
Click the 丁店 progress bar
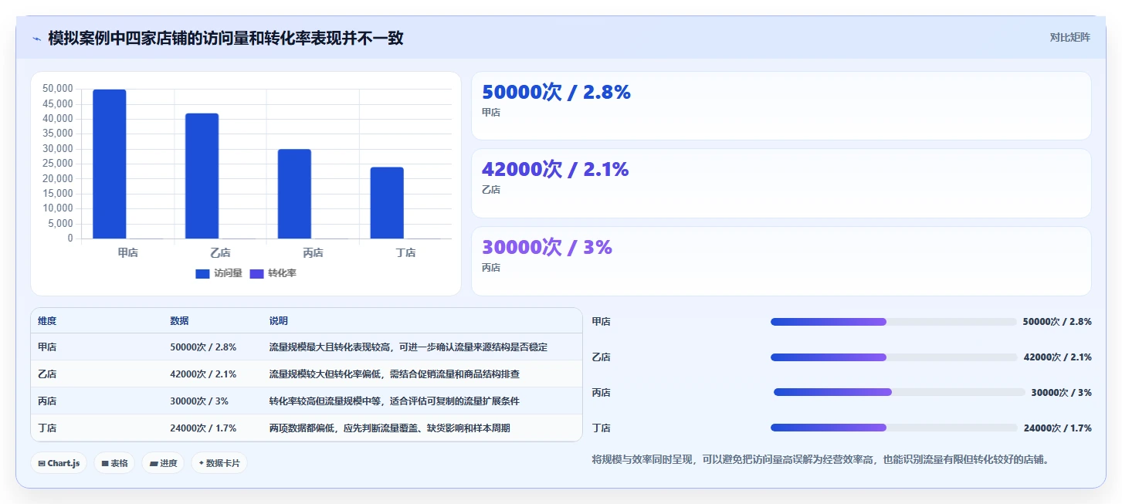click(x=893, y=428)
